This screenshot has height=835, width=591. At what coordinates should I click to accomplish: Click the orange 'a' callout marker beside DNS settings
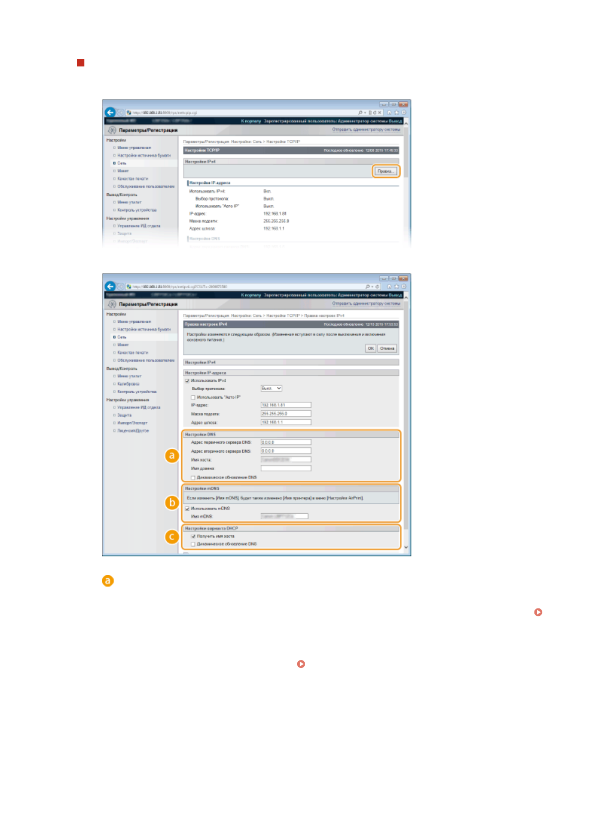(172, 456)
